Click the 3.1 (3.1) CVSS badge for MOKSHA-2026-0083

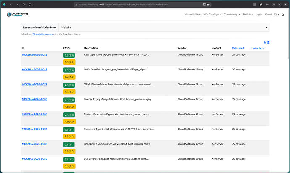pos(69,145)
